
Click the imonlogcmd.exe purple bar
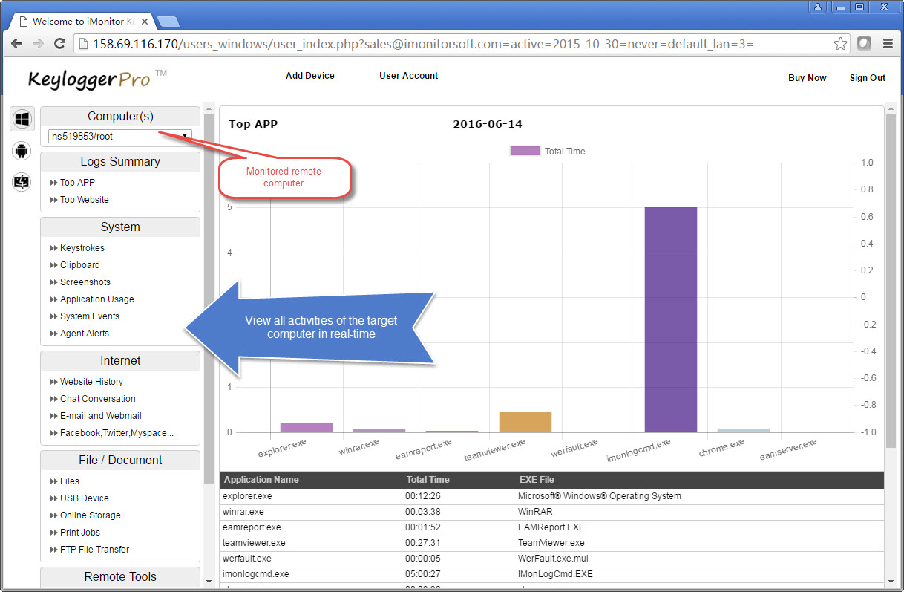(x=670, y=319)
